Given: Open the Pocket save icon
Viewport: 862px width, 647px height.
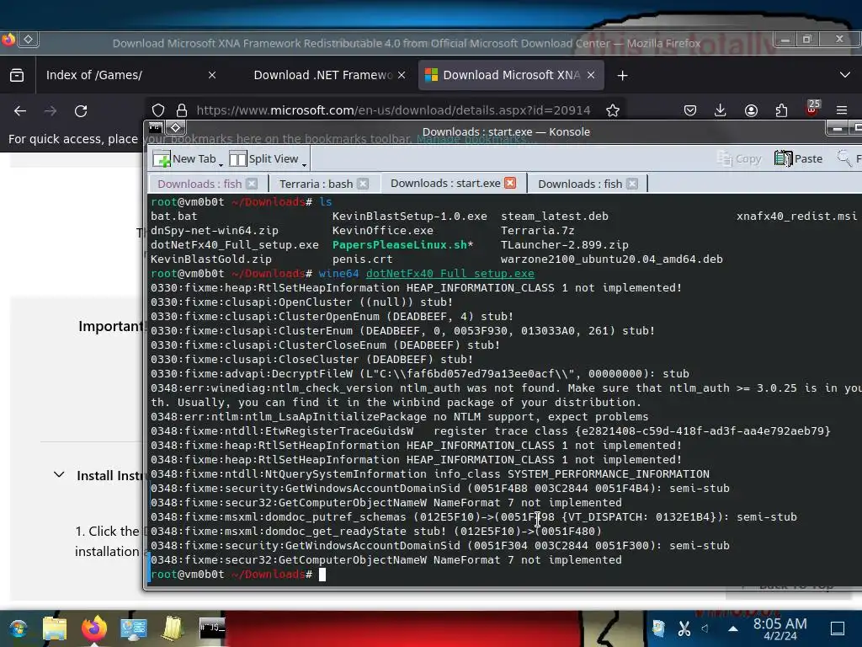Looking at the screenshot, I should (690, 110).
